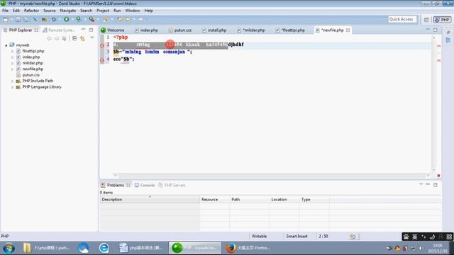The image size is (454, 255).
Task: Maximize the Problems panel
Action: (x=436, y=185)
